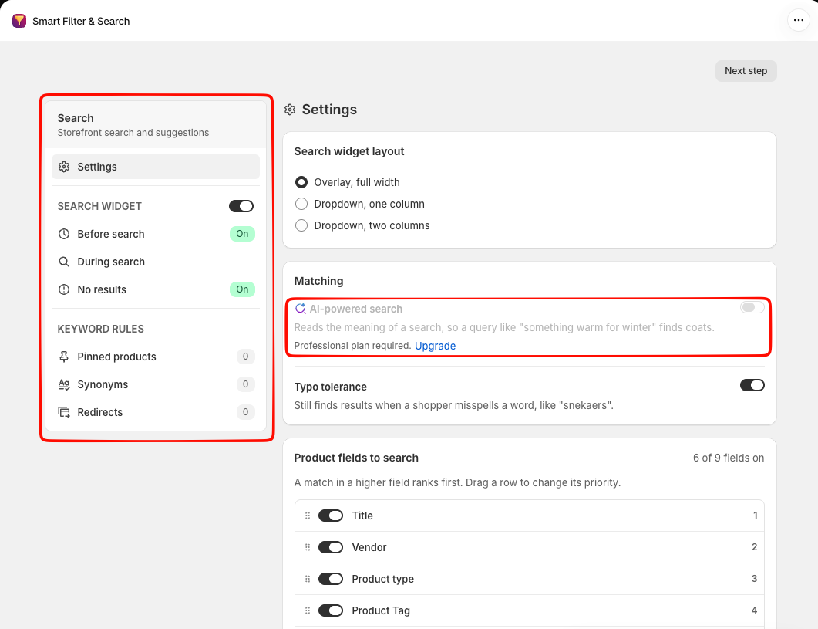Click the "Typo tolerance" label
This screenshot has height=629, width=818.
click(x=330, y=387)
